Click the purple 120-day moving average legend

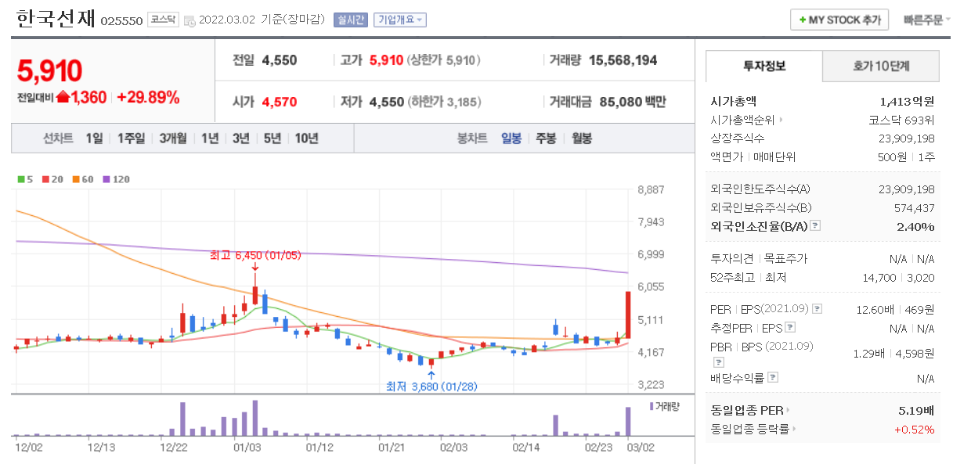tap(116, 179)
